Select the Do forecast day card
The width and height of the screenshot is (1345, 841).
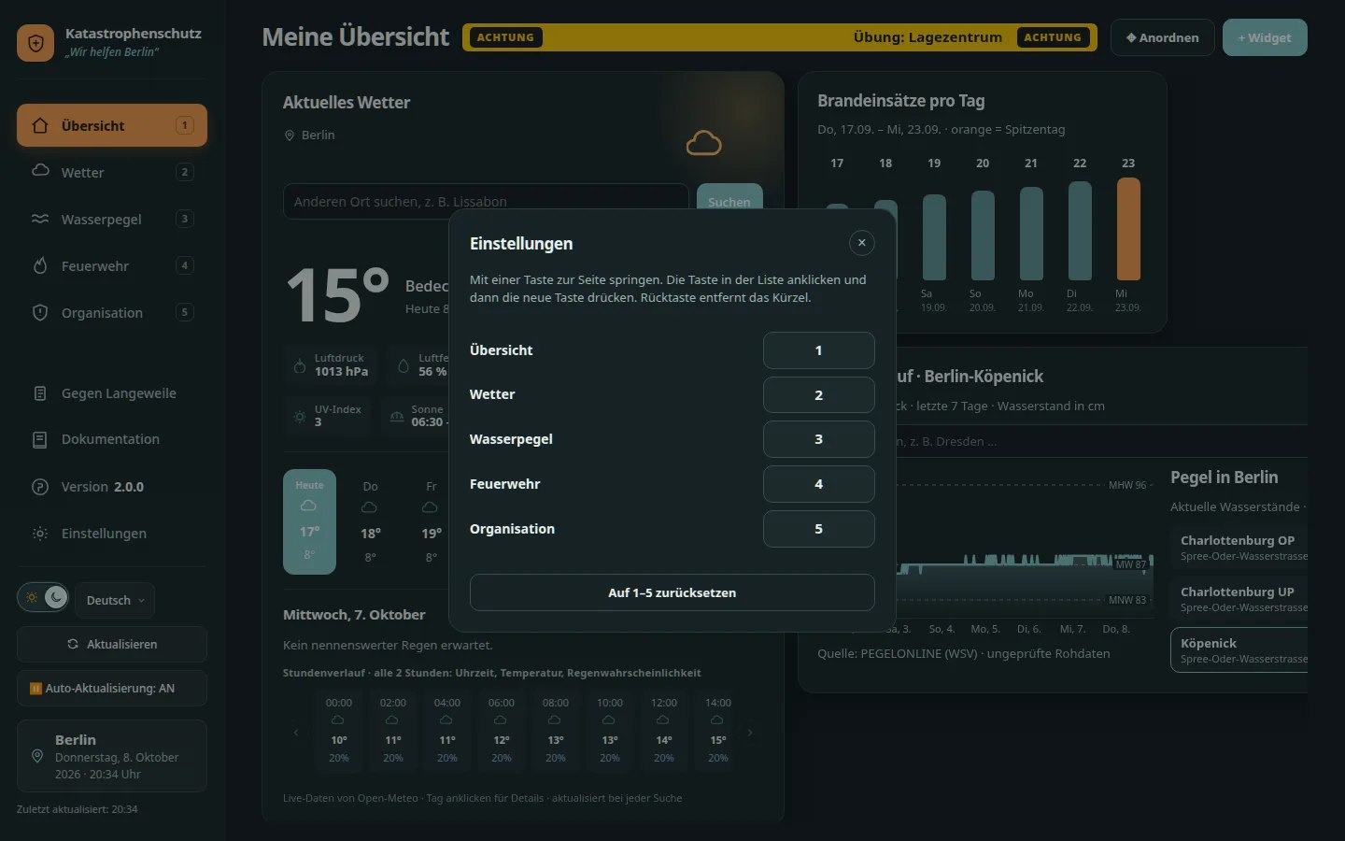(x=370, y=521)
